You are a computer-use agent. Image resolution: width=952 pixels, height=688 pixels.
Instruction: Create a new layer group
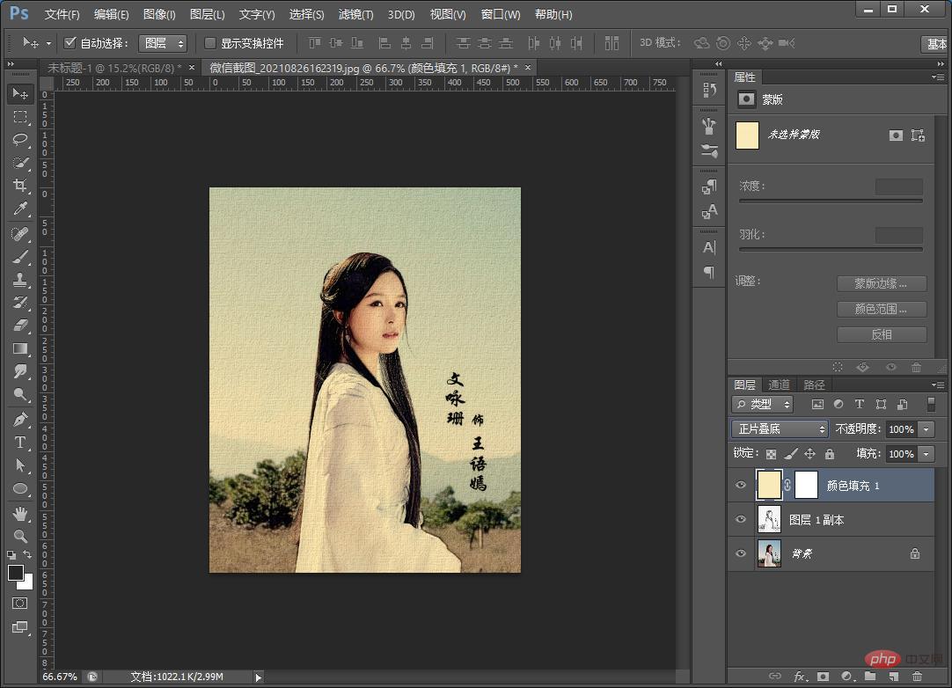pos(870,677)
